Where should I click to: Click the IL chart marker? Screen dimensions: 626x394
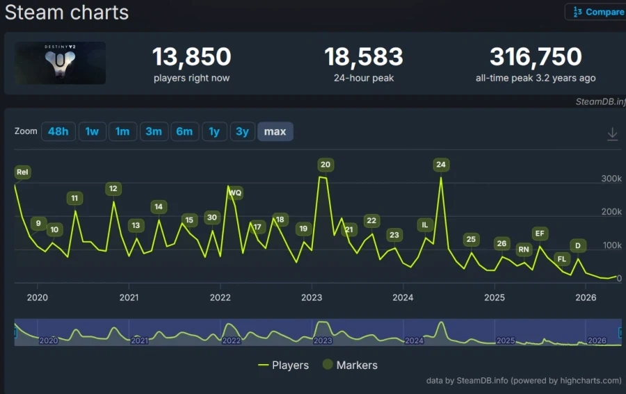point(425,225)
